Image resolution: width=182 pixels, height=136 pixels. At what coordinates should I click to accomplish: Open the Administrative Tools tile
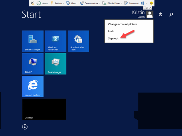point(78,41)
